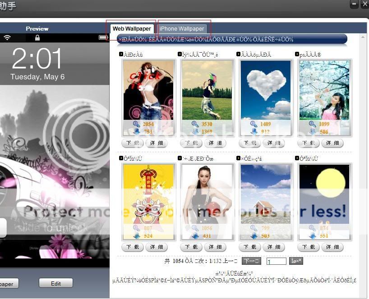Click the magnifier icon beside count 874
Viewport: 369px width, 299px height.
[312, 228]
